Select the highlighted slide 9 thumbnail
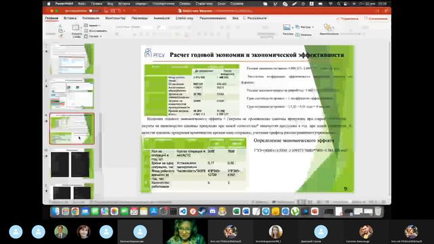The height and width of the screenshot is (244, 434). click(72, 128)
